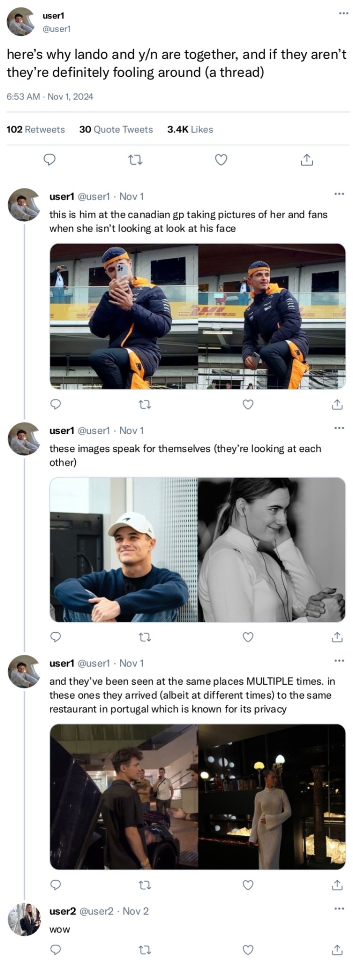Viewport: 353px width, 965px height.
Task: Open user2's profile avatar
Action: pyautogui.click(x=24, y=919)
